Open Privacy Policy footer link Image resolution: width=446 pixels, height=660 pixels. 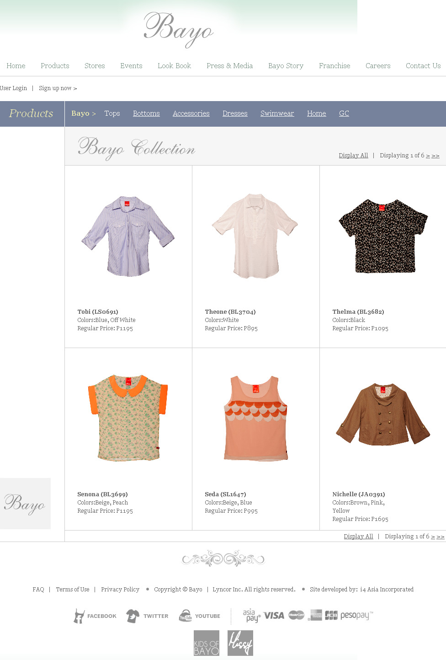tap(120, 590)
